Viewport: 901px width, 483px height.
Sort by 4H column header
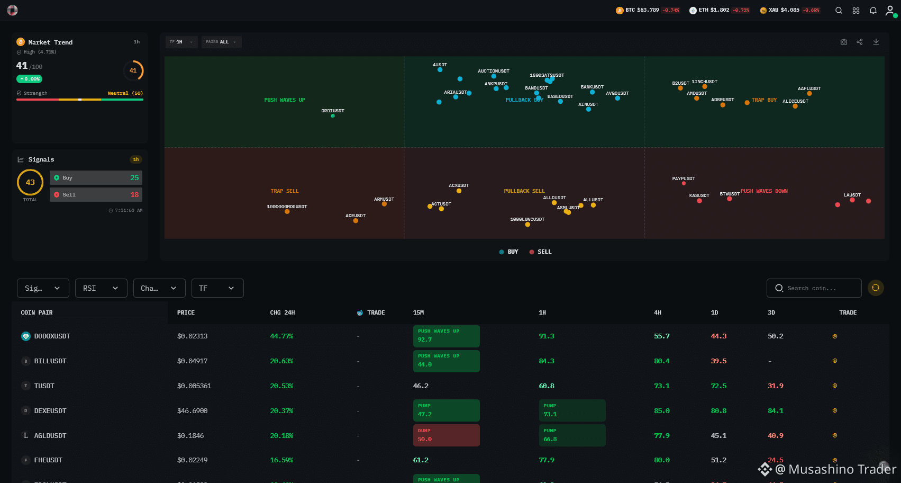[658, 313]
